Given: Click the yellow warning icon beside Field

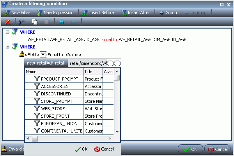Looking at the screenshot, I should pyautogui.click(x=21, y=54).
